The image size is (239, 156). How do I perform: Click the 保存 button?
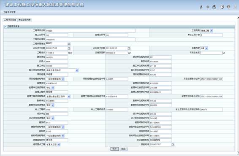(114, 149)
